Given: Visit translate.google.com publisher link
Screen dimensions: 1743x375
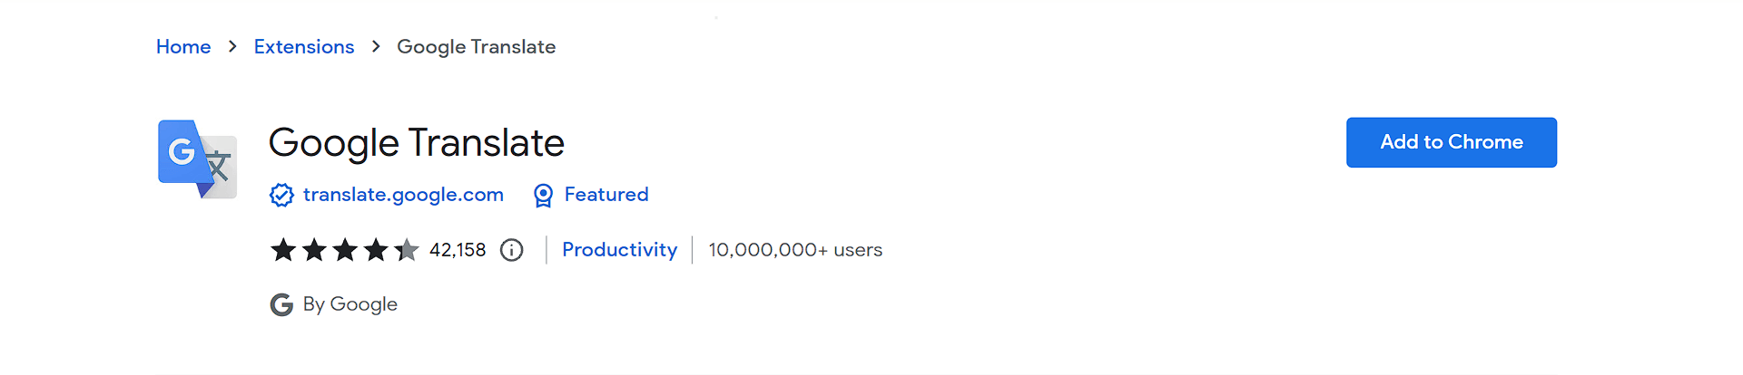Looking at the screenshot, I should [x=403, y=195].
